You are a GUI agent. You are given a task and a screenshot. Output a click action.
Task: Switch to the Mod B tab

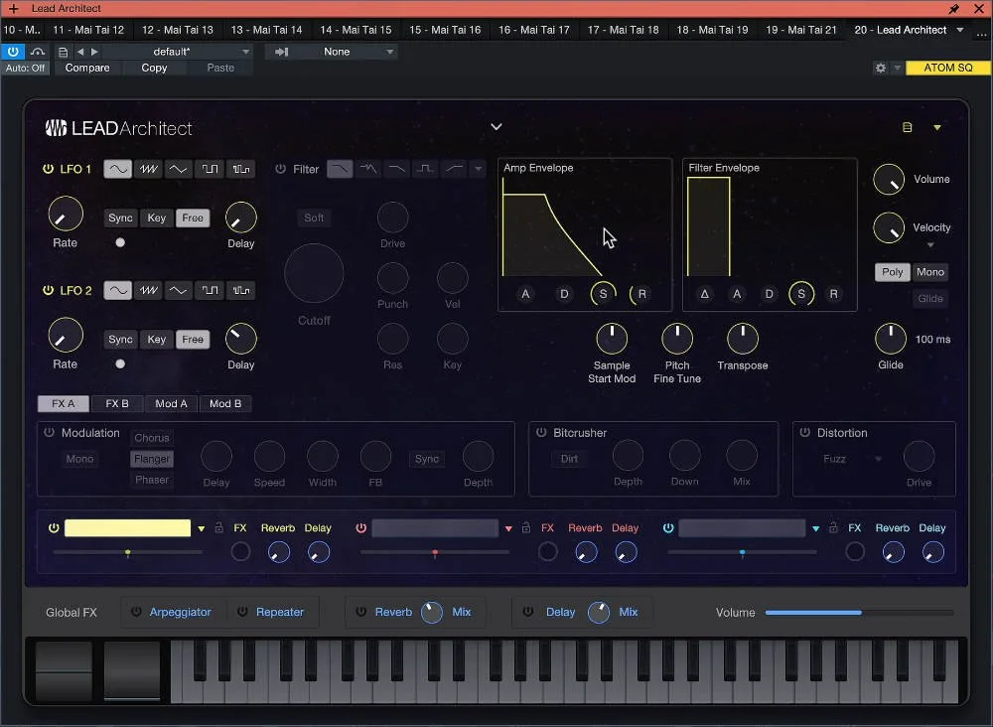point(225,403)
